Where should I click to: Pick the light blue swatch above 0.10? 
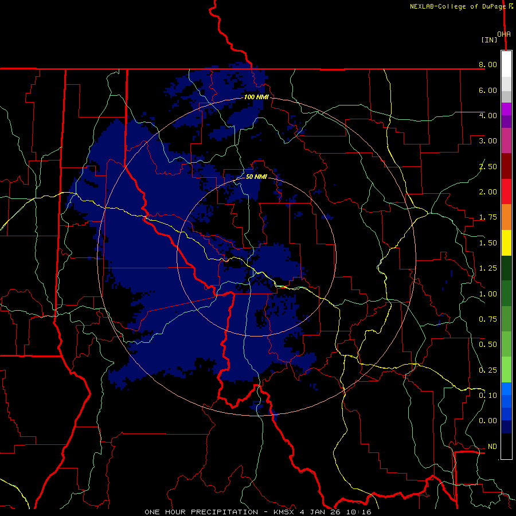[506, 389]
